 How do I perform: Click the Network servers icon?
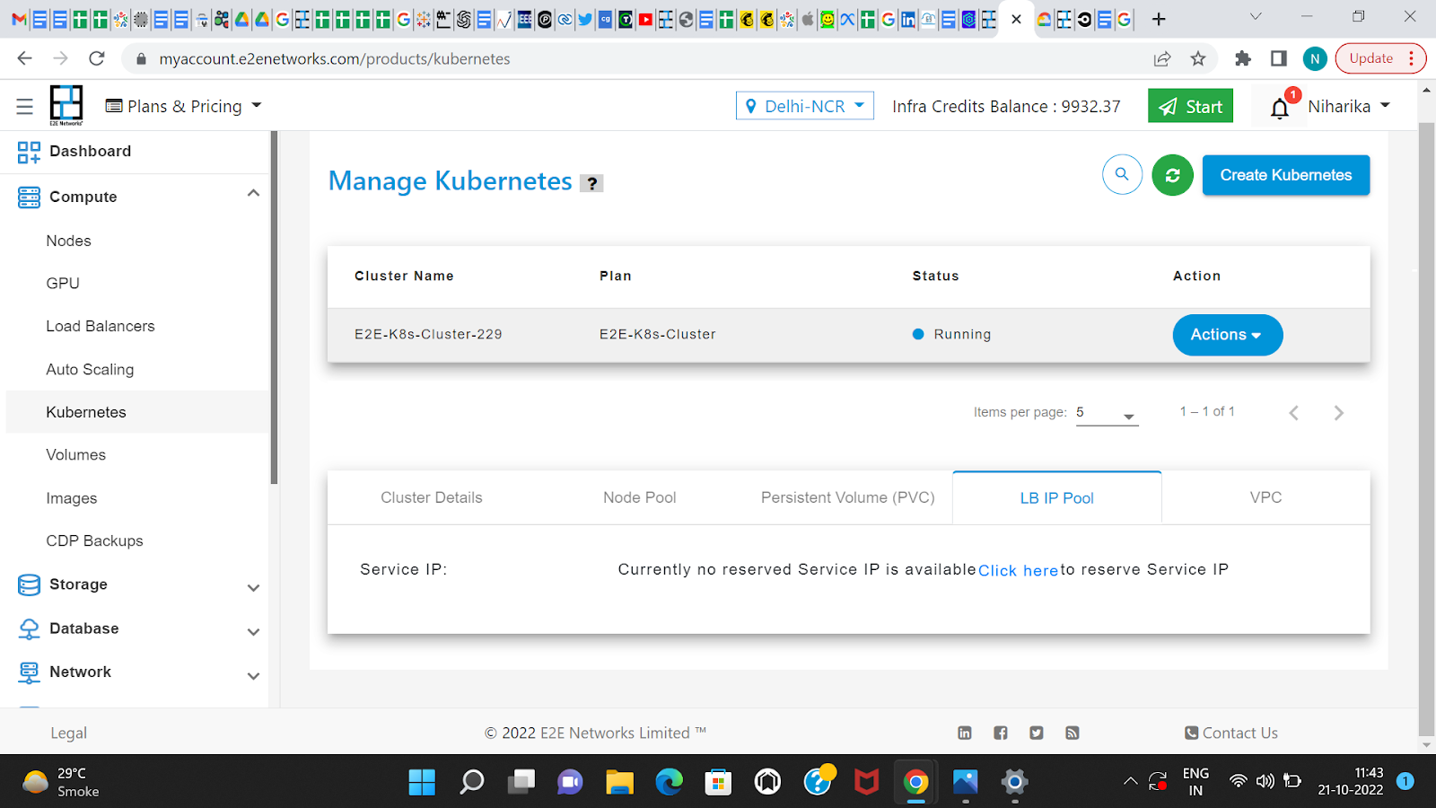point(29,672)
